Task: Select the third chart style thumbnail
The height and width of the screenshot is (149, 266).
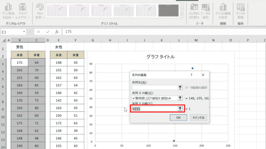Action: (101, 10)
